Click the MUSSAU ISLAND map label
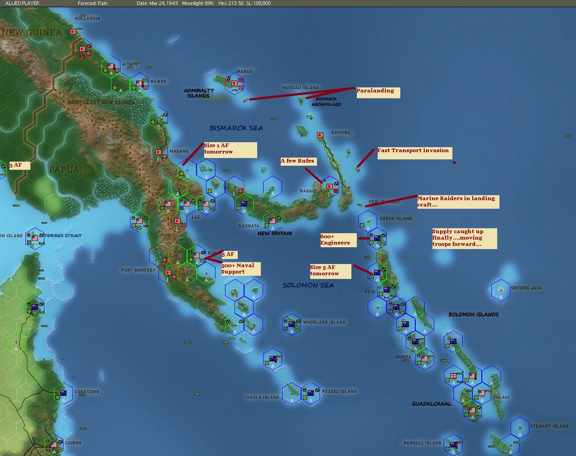576x456 pixels. 300,87
